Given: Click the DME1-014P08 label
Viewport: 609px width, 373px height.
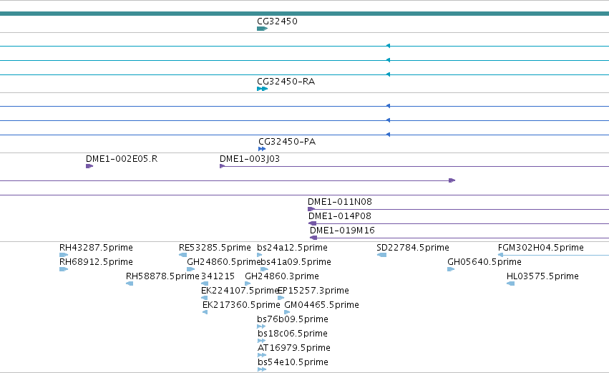Looking at the screenshot, I should [x=340, y=216].
